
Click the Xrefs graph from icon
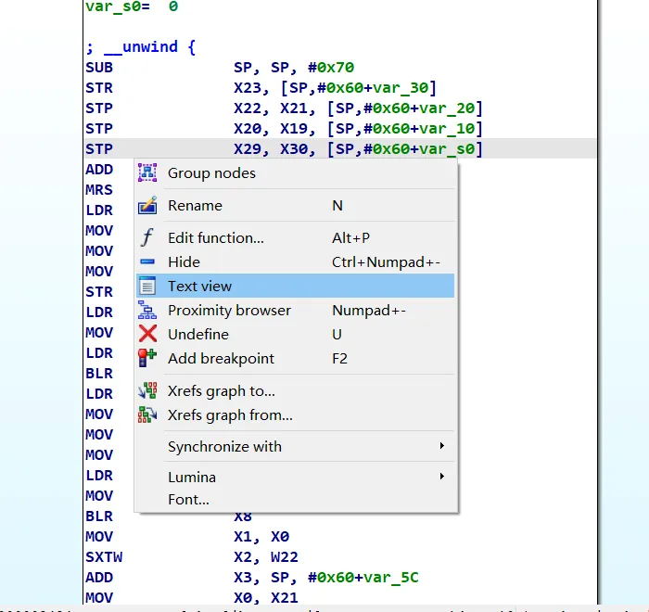point(147,414)
